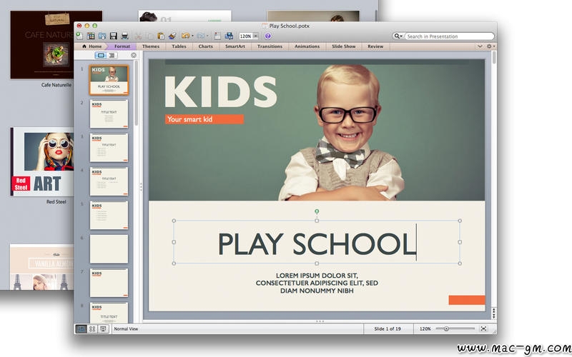Open the Undo history dropdown arrow

(x=192, y=36)
